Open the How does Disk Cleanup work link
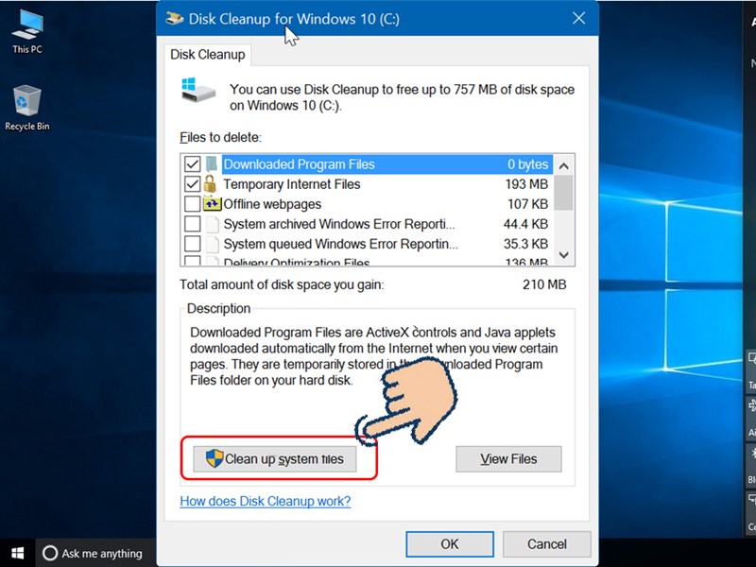The height and width of the screenshot is (567, 756). [264, 501]
